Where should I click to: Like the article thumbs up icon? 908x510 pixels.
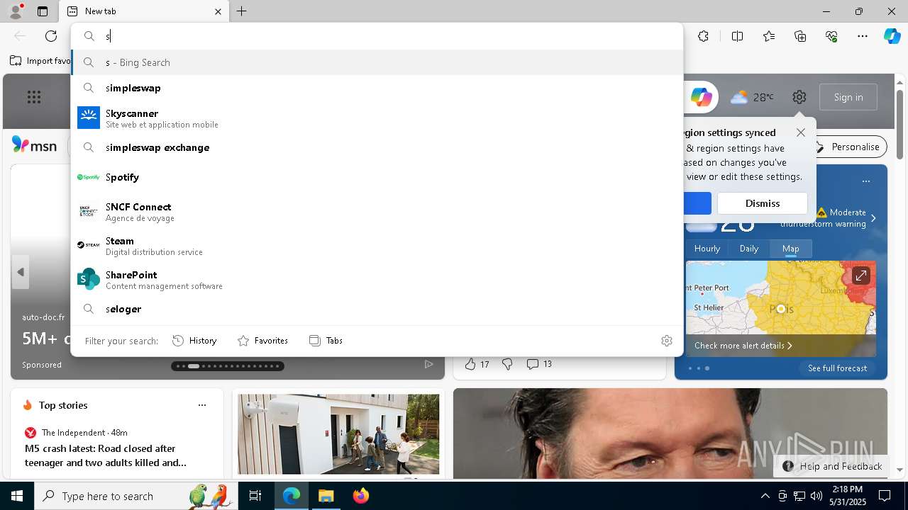[x=470, y=364]
